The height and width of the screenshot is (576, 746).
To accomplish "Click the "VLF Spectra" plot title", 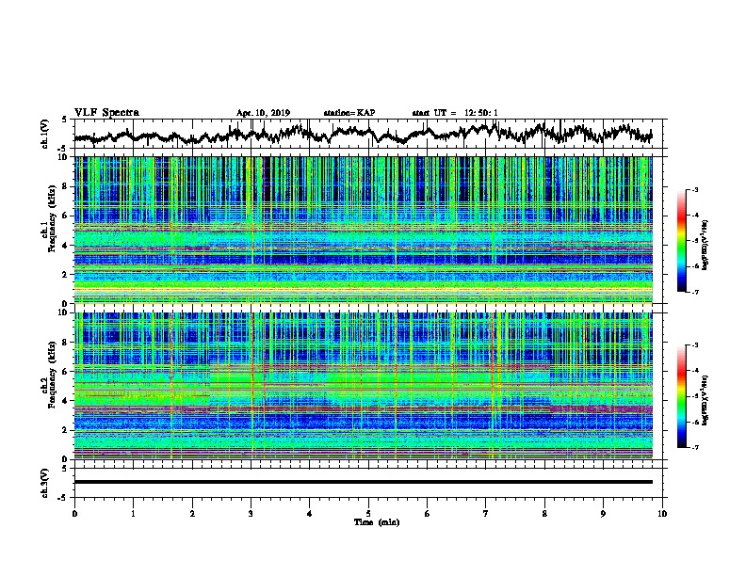I will pyautogui.click(x=106, y=113).
